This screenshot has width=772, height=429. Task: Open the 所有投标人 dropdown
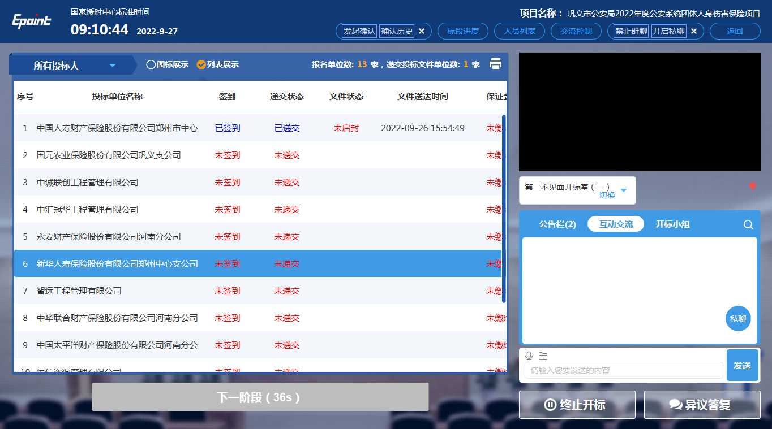(72, 66)
